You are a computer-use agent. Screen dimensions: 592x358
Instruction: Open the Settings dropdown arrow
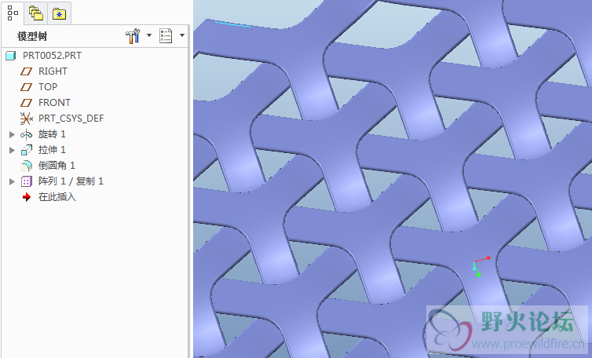click(x=148, y=35)
